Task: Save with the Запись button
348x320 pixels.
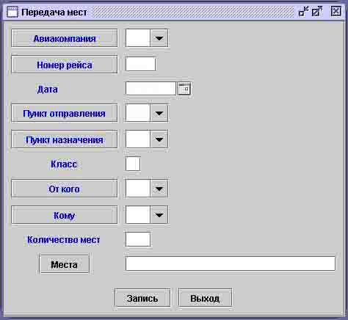Action: [142, 298]
